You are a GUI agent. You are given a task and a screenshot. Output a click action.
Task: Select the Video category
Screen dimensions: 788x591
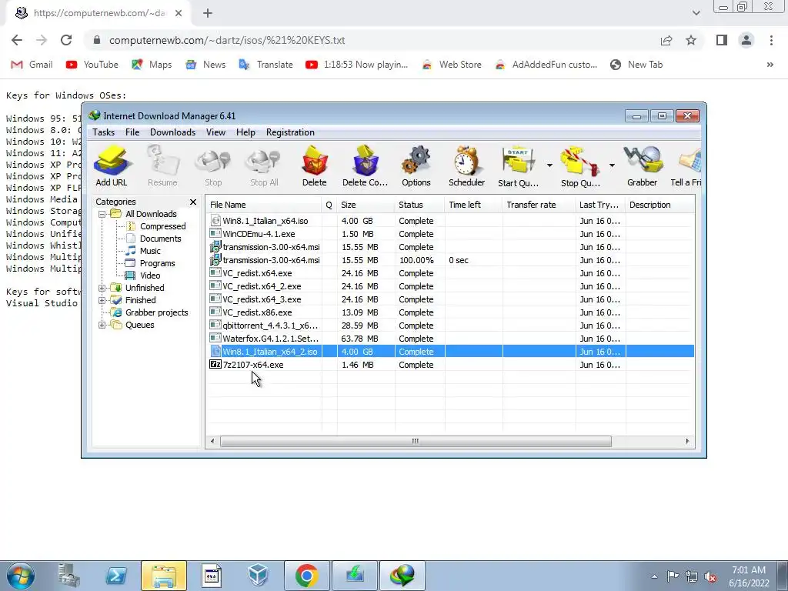150,275
